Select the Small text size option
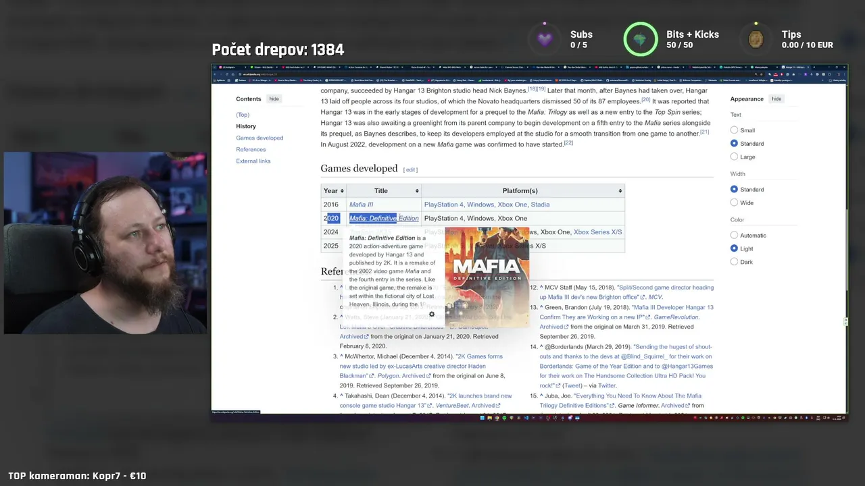Image resolution: width=865 pixels, height=486 pixels. coord(734,130)
